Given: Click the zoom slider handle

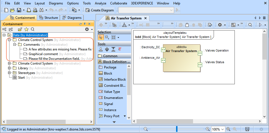Looking at the screenshot, I should (x=177, y=129).
